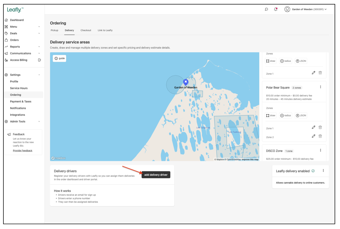The width and height of the screenshot is (340, 229).
Task: Expand the Communications sidebar section
Action: click(39, 53)
